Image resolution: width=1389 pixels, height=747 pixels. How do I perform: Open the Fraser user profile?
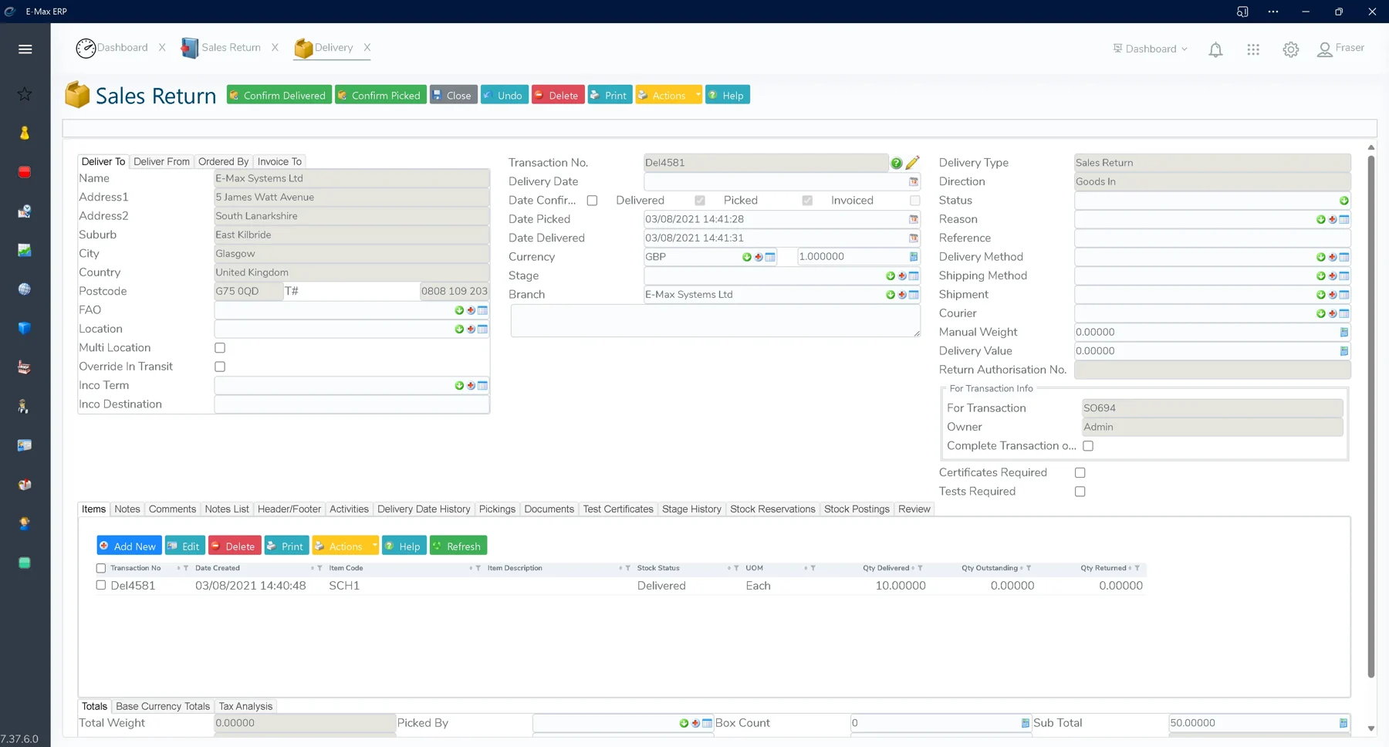[x=1341, y=49]
